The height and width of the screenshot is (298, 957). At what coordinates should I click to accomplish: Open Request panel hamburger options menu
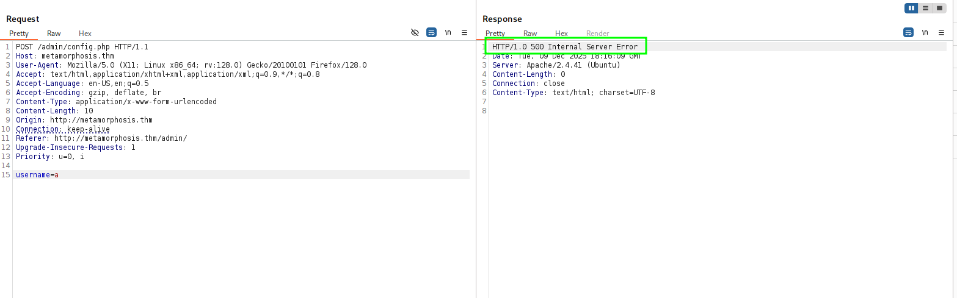tap(464, 32)
